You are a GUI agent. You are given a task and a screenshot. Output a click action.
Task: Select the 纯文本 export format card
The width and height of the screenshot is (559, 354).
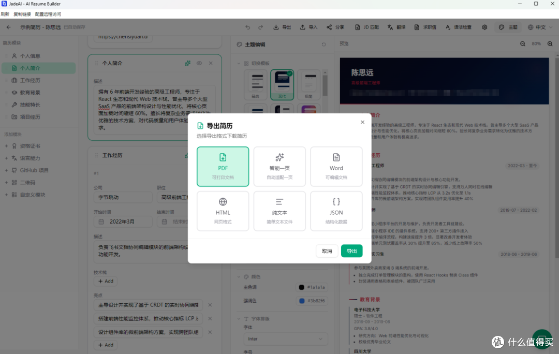279,211
